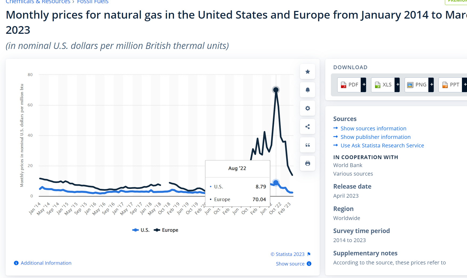Open Chemicals & Resources breadcrumb
467x278 pixels.
pos(38,2)
